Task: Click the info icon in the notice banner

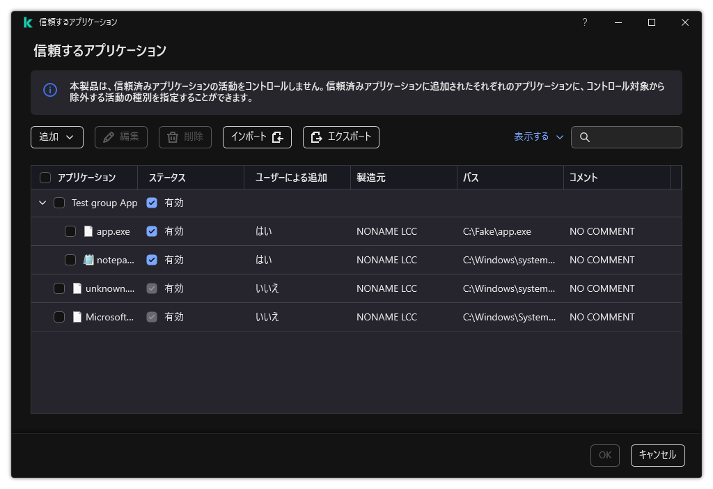Action: [49, 91]
